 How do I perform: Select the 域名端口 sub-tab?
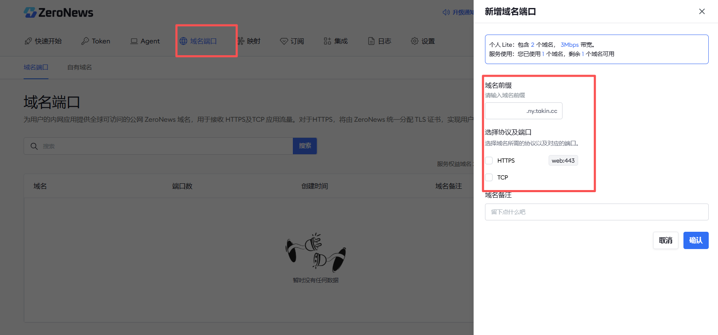click(x=36, y=67)
